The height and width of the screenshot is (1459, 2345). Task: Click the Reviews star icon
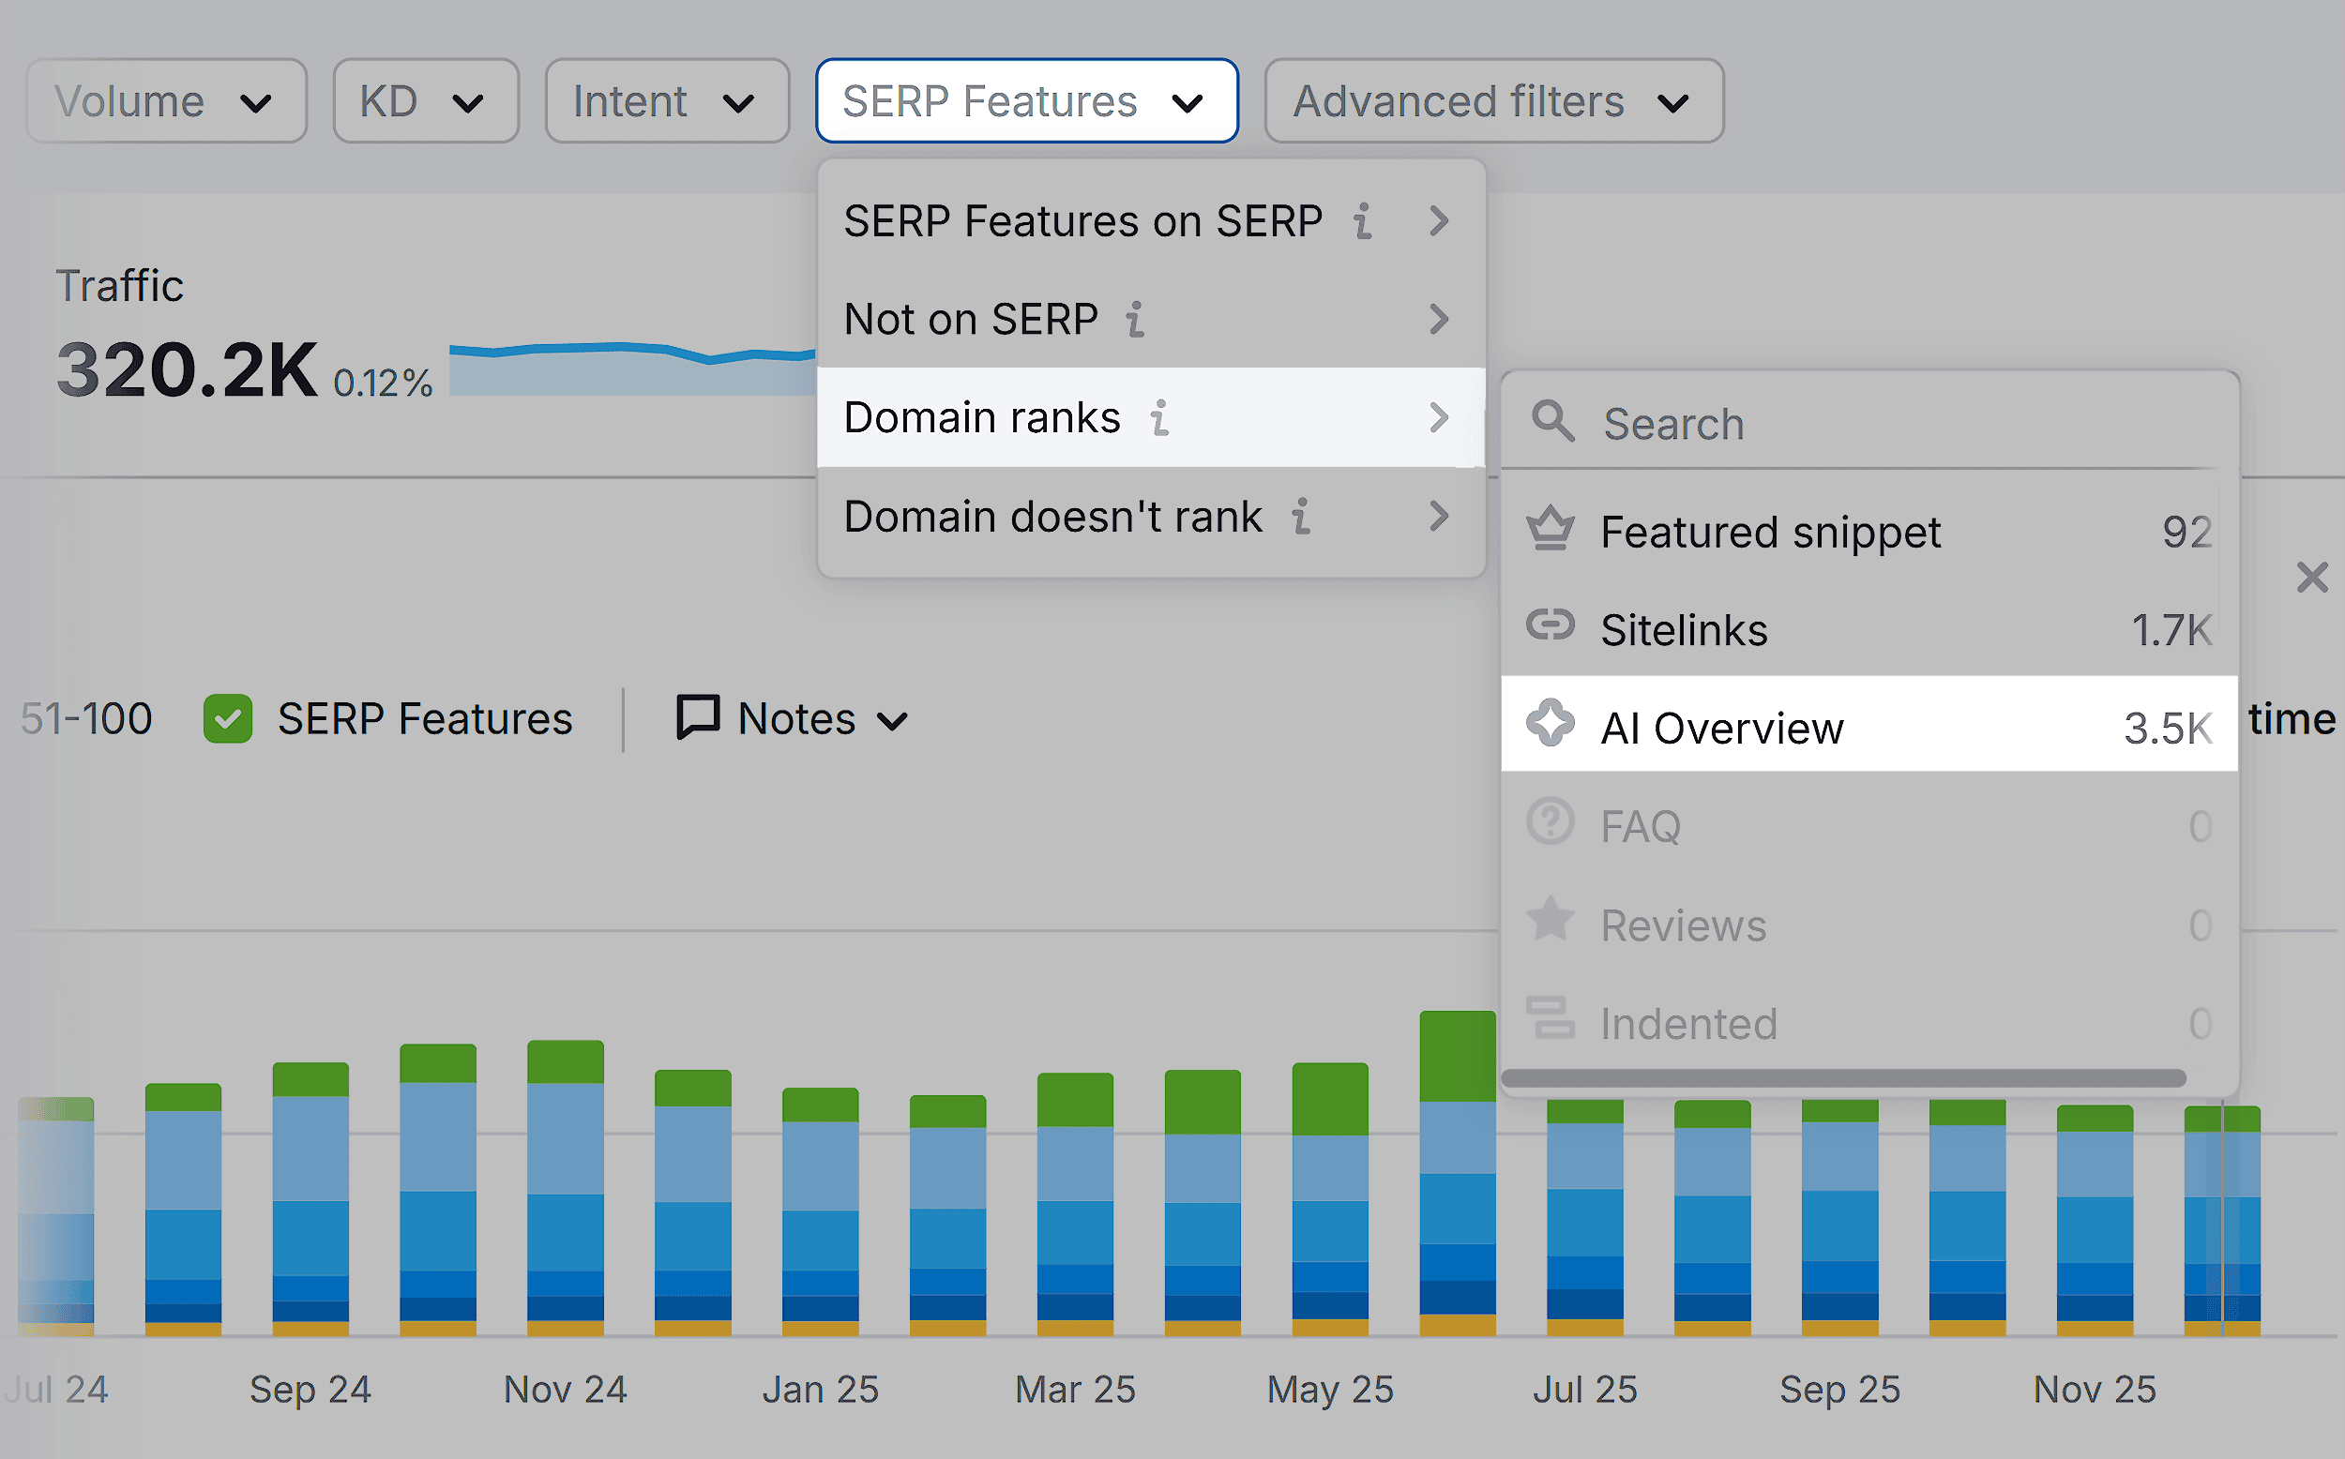(1552, 924)
